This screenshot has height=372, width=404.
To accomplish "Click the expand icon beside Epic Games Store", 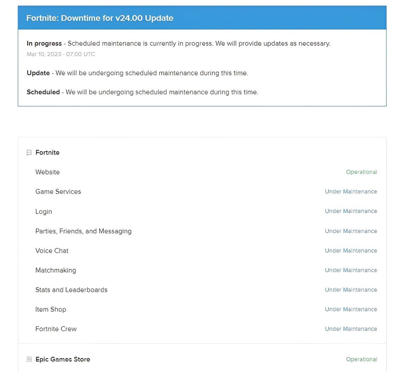I will pyautogui.click(x=29, y=359).
